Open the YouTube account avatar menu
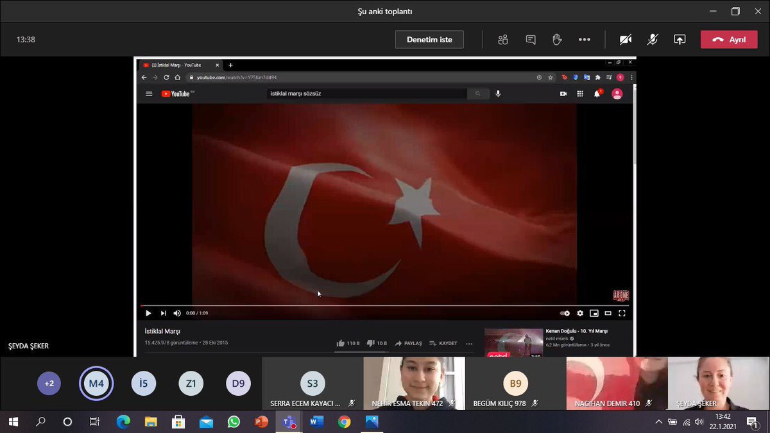Image resolution: width=770 pixels, height=433 pixels. click(617, 94)
